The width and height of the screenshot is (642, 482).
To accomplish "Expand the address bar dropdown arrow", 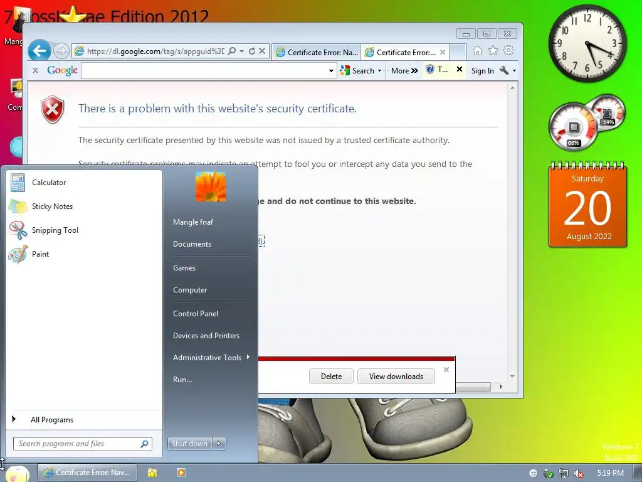I will click(241, 51).
